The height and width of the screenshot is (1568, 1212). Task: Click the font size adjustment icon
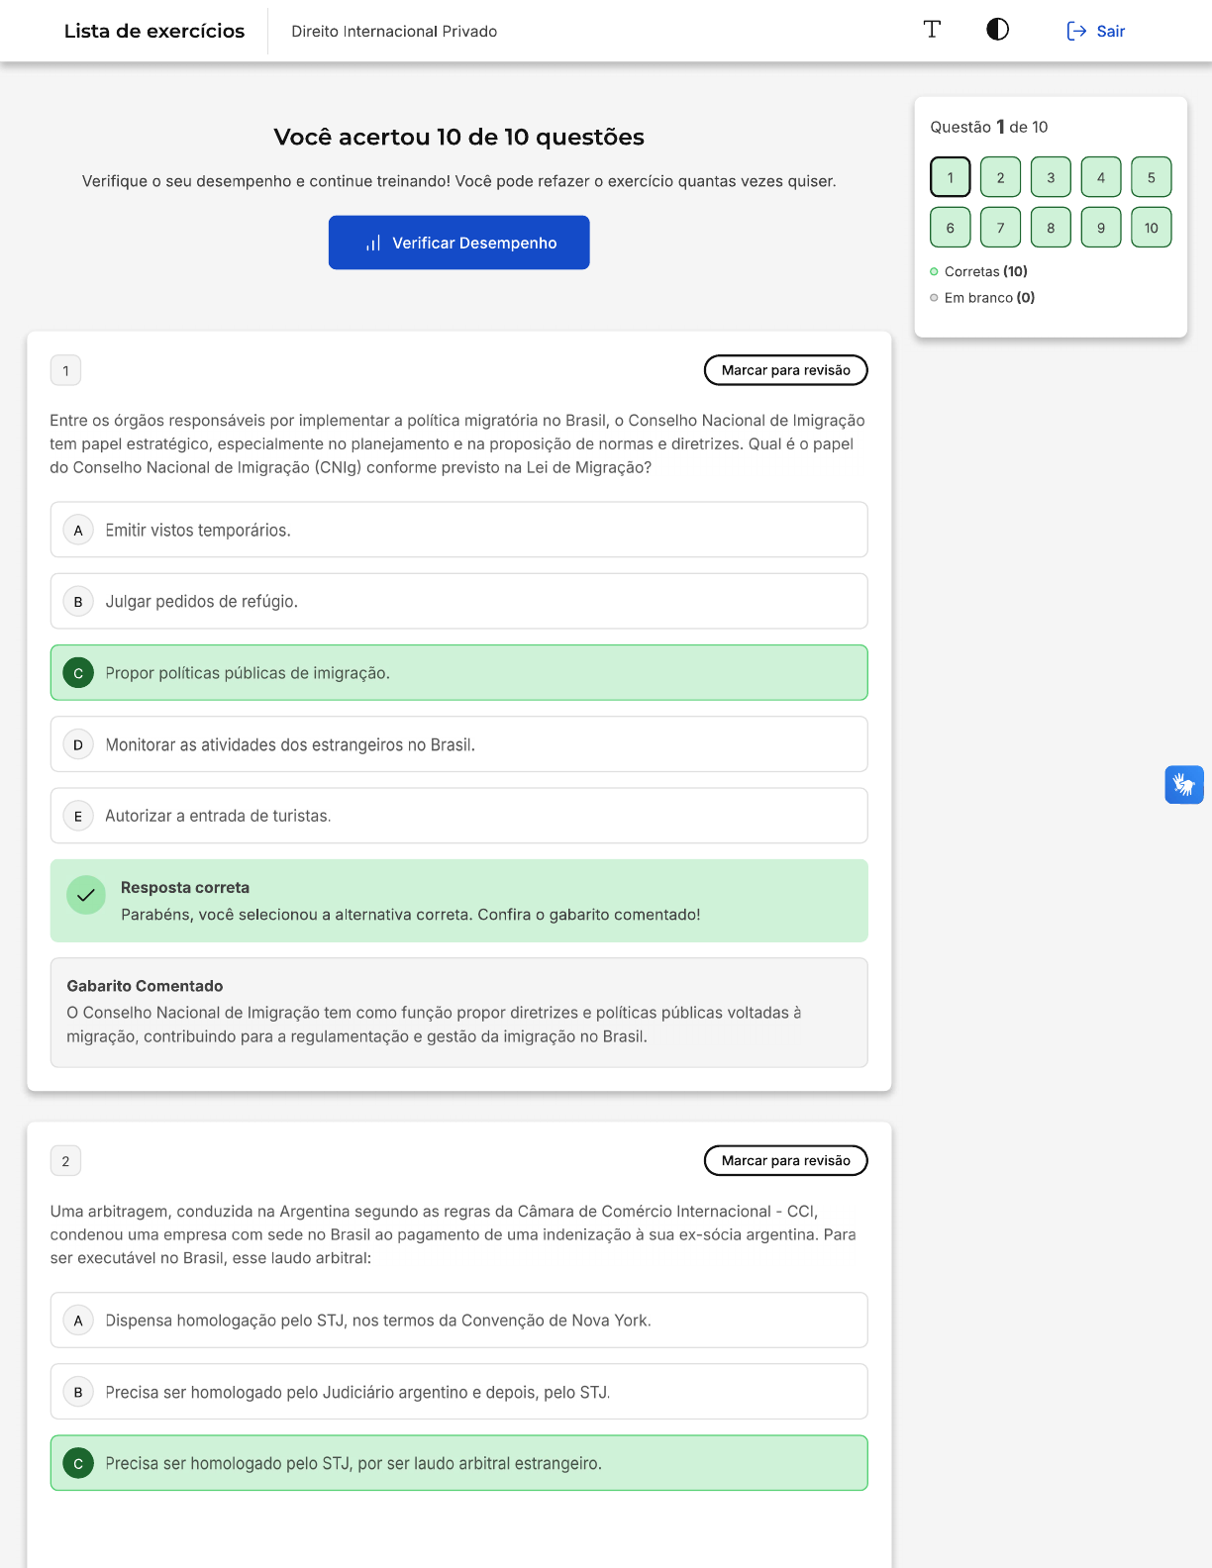[x=932, y=30]
